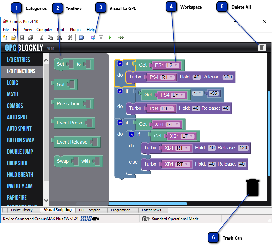Screen dimensions: 272x245
Task: Open XB1 RT dropdown in the else Turbo block
Action: [x=183, y=164]
